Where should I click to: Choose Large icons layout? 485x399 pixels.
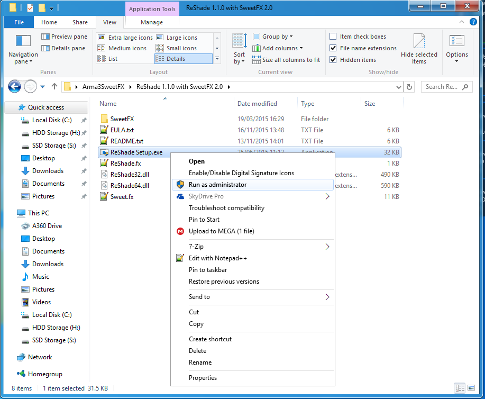pyautogui.click(x=177, y=38)
